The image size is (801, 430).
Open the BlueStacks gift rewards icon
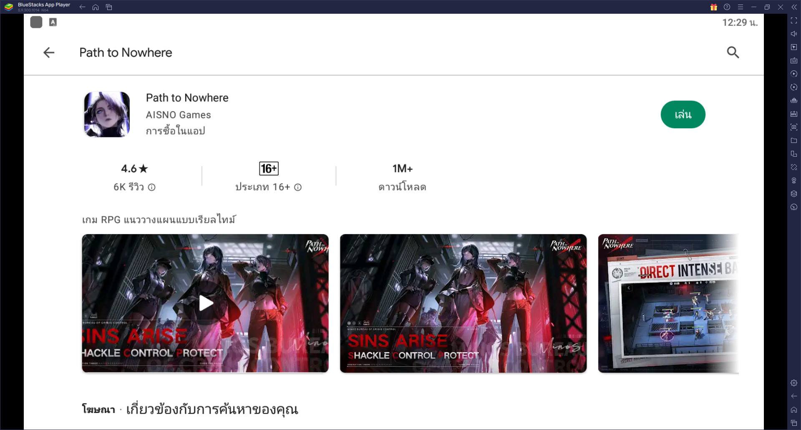point(713,7)
